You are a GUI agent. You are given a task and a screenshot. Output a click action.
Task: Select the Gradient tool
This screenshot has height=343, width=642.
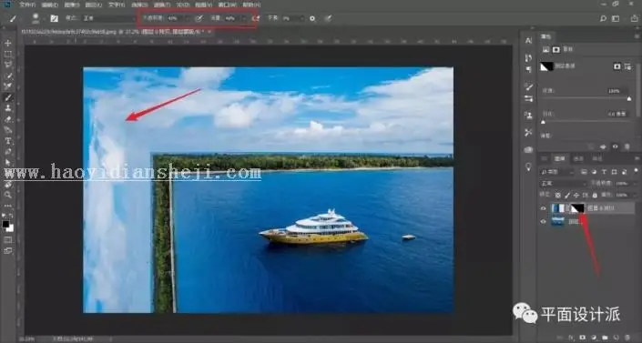click(7, 130)
